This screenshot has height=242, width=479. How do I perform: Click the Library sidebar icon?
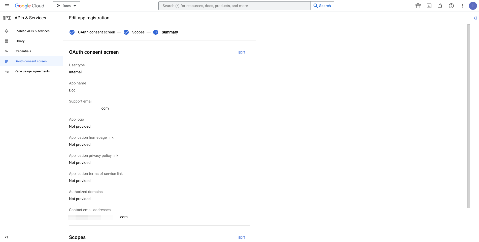pos(7,41)
